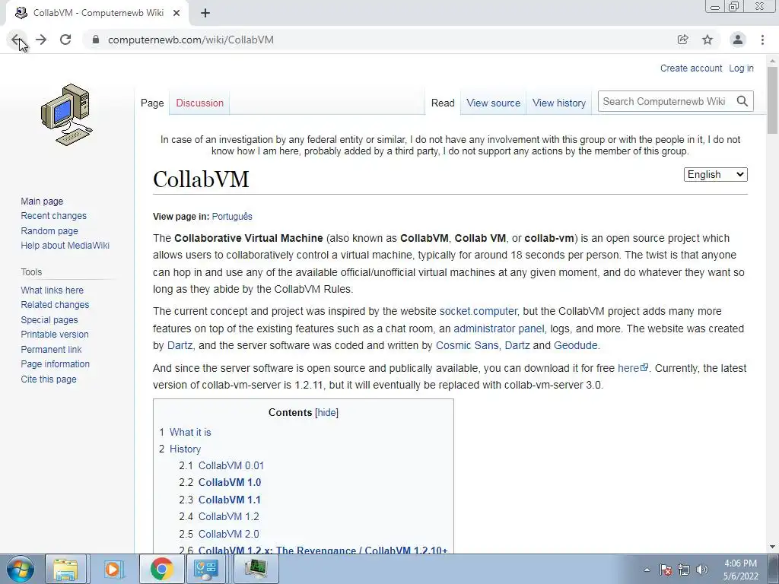Select the Page tab
Viewport: 779px width, 584px height.
point(152,103)
